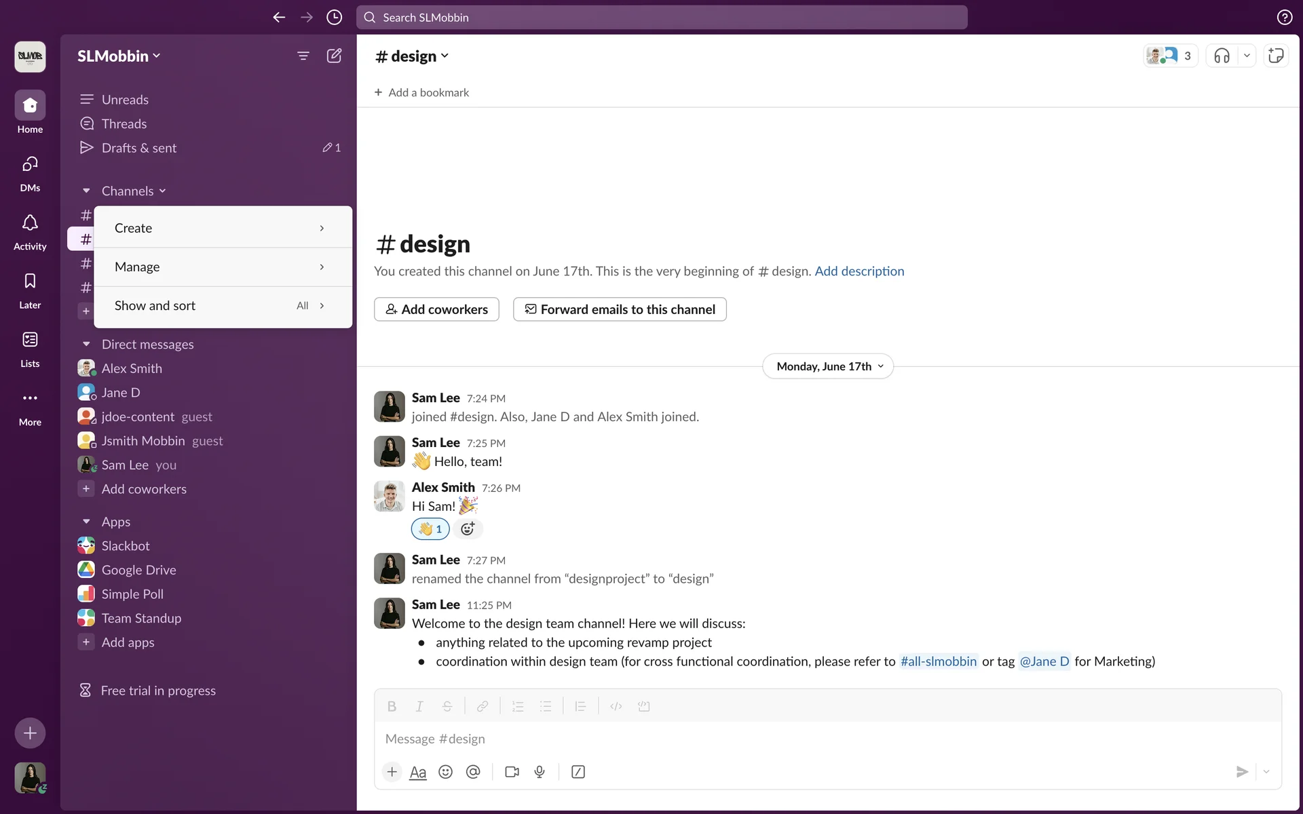Image resolution: width=1303 pixels, height=814 pixels.
Task: Collapse the Direct messages section
Action: [x=86, y=345]
